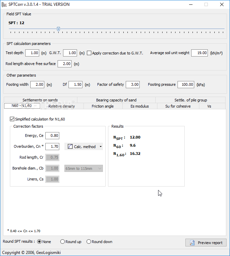Select the N60 - N1,60 tab
The height and width of the screenshot is (256, 230).
click(x=22, y=106)
